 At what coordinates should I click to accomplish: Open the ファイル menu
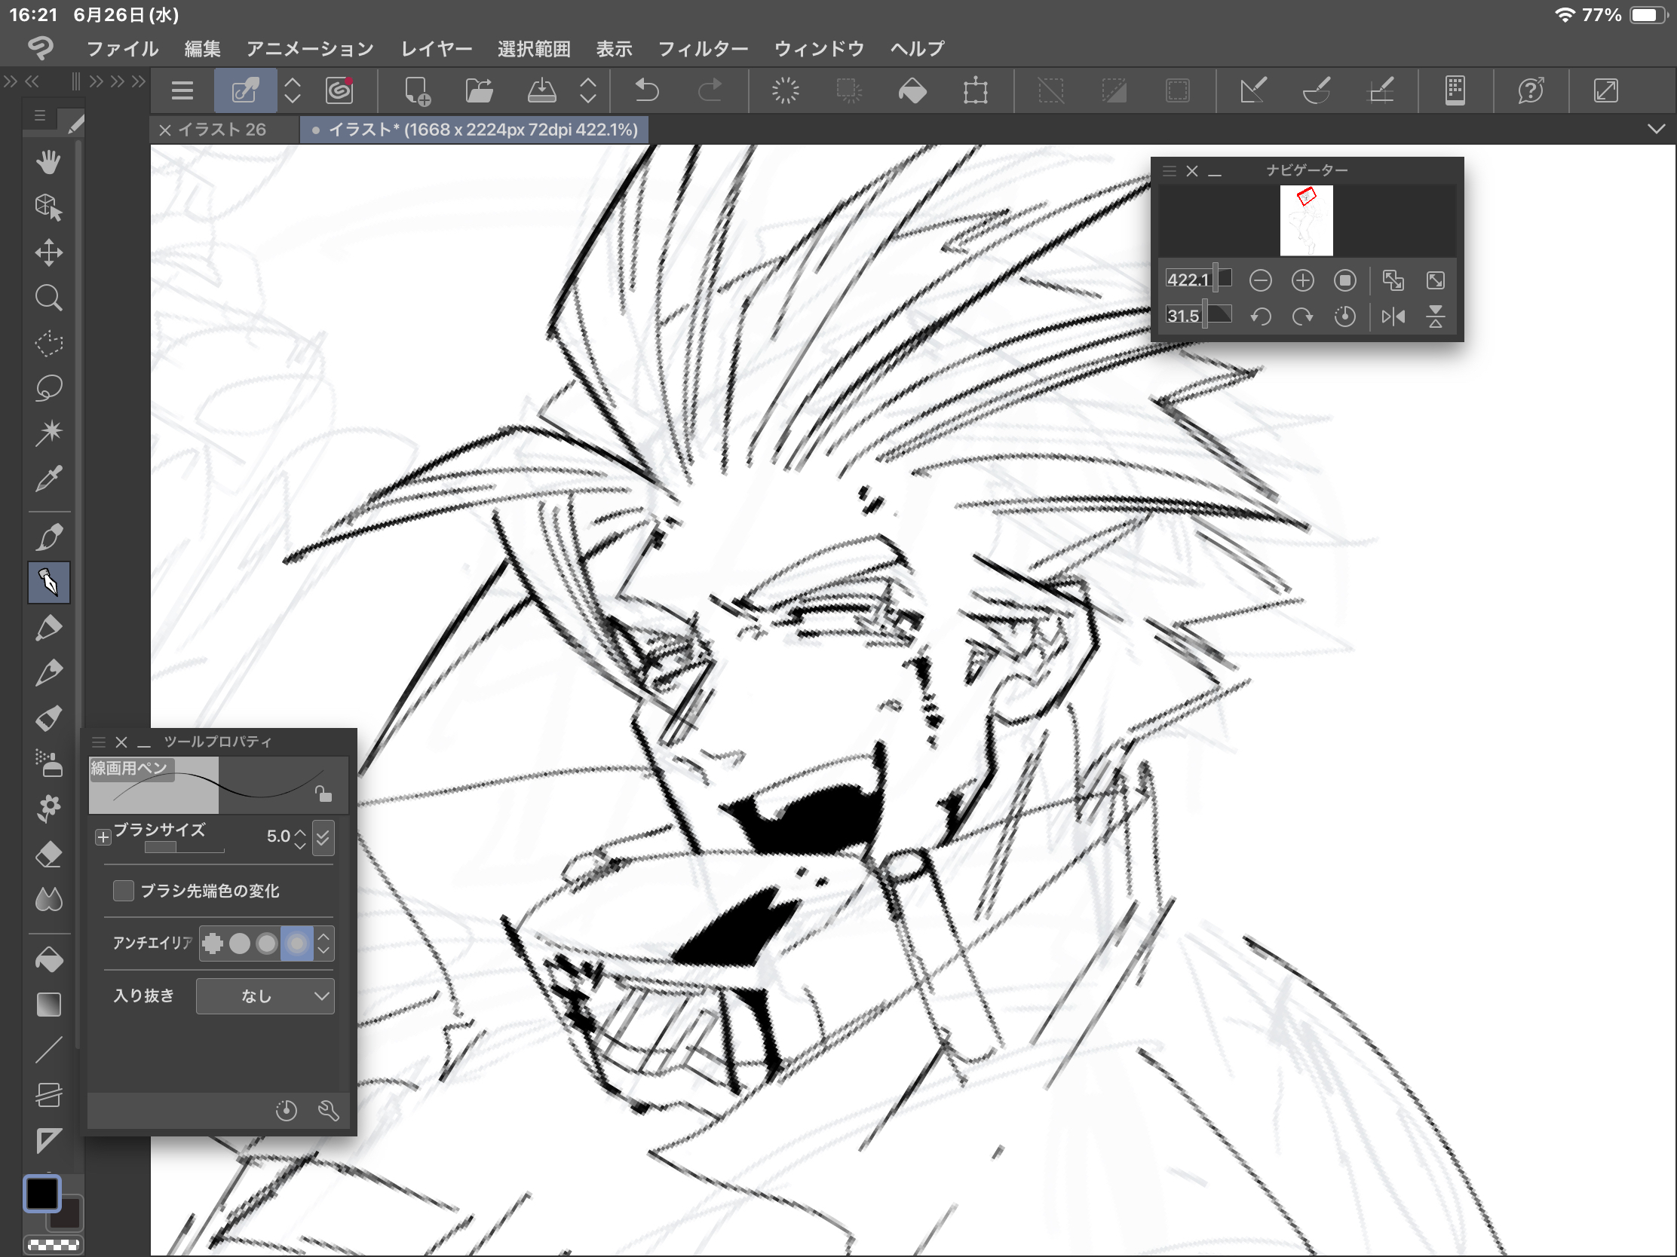pyautogui.click(x=122, y=48)
